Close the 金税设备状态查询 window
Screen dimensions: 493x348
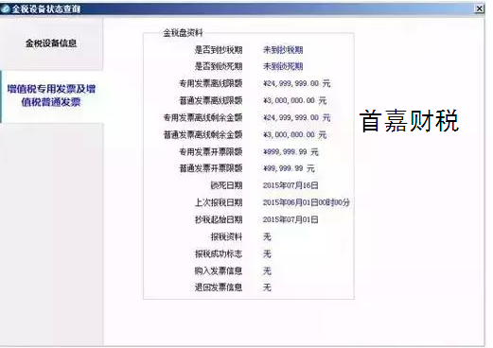(479, 9)
